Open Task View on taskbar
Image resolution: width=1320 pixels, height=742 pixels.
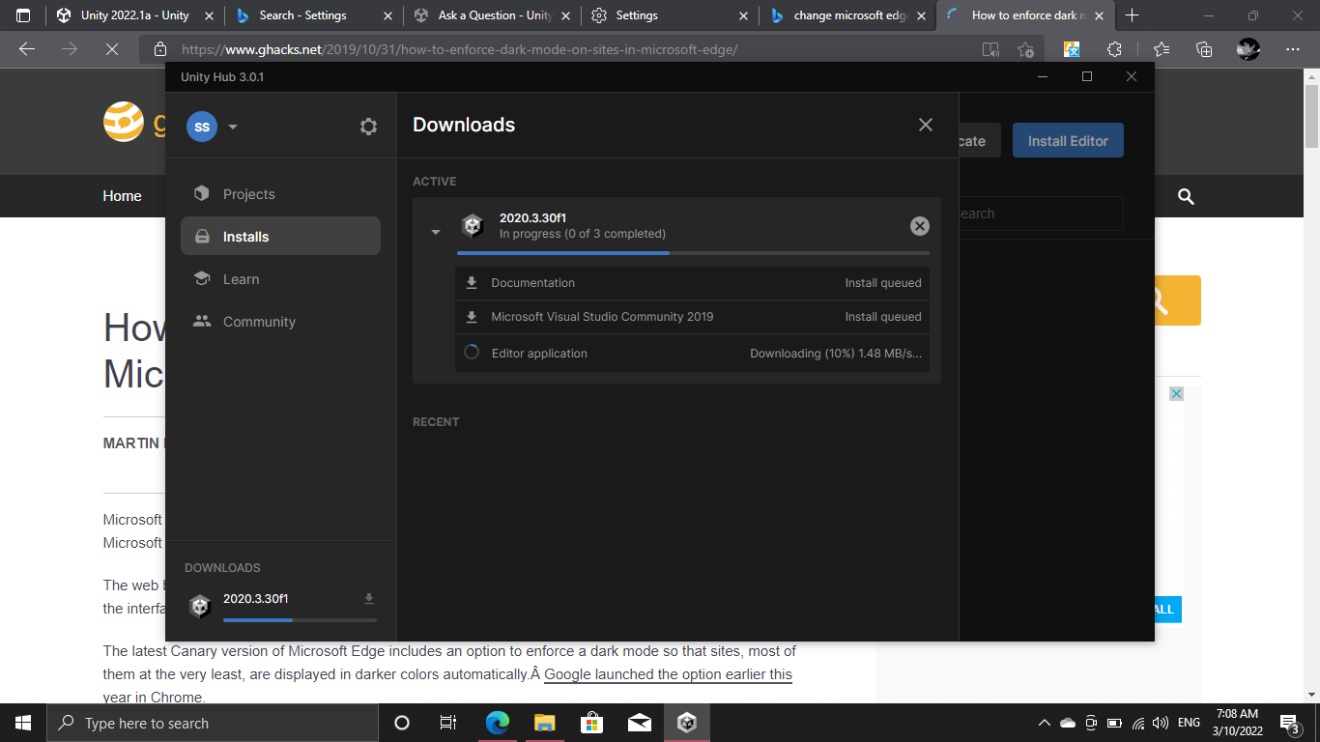click(x=448, y=723)
